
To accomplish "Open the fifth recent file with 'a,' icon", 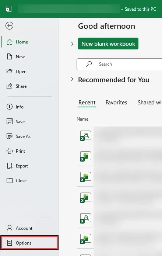I will click(85, 218).
